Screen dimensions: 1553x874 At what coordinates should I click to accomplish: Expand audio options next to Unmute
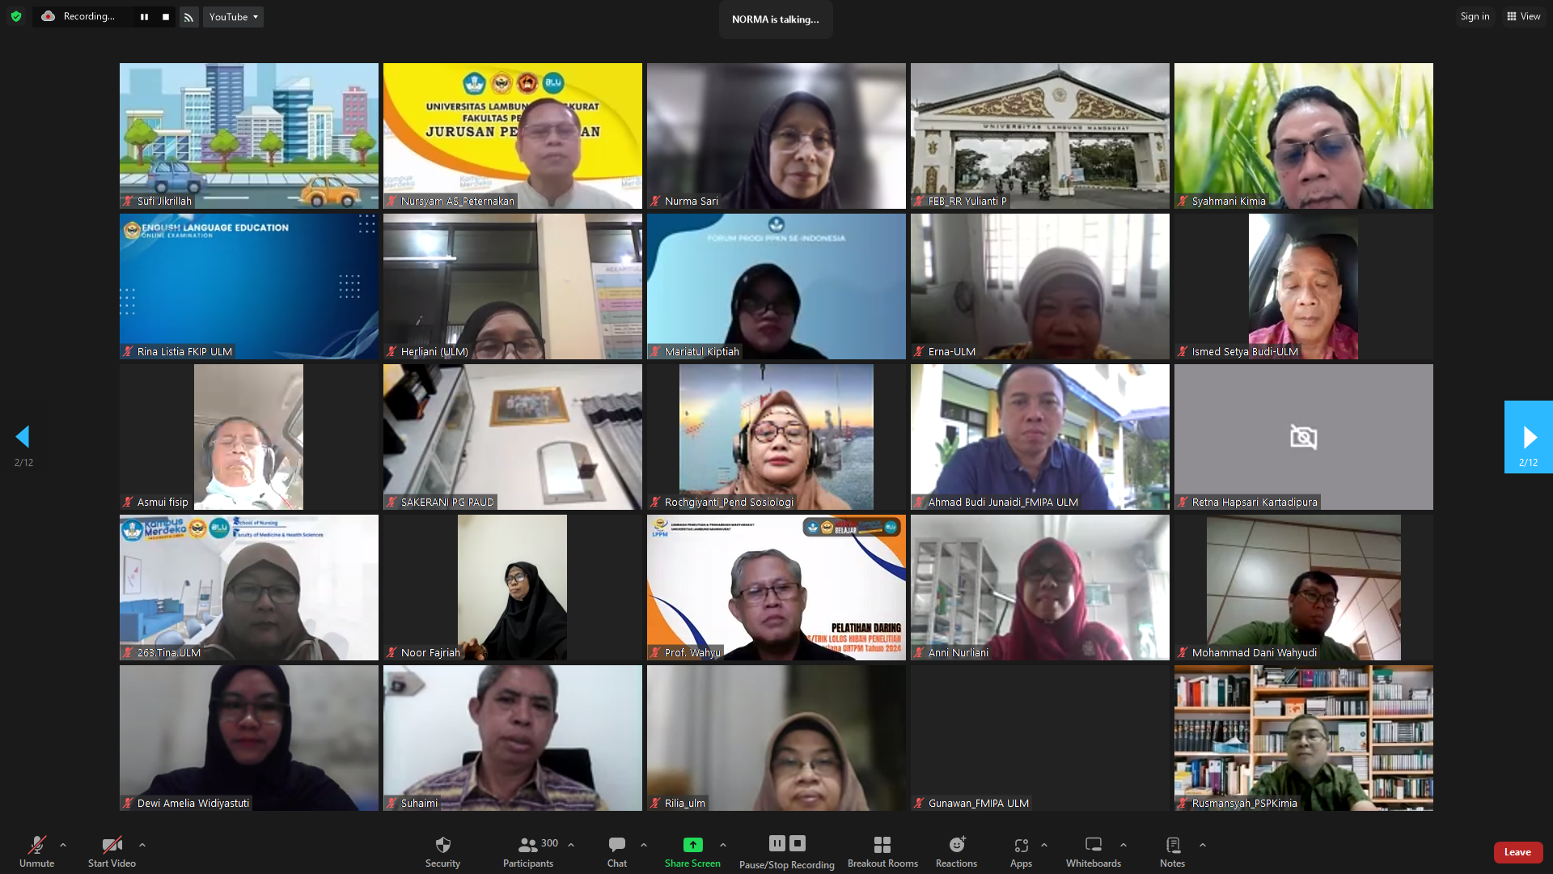click(63, 845)
